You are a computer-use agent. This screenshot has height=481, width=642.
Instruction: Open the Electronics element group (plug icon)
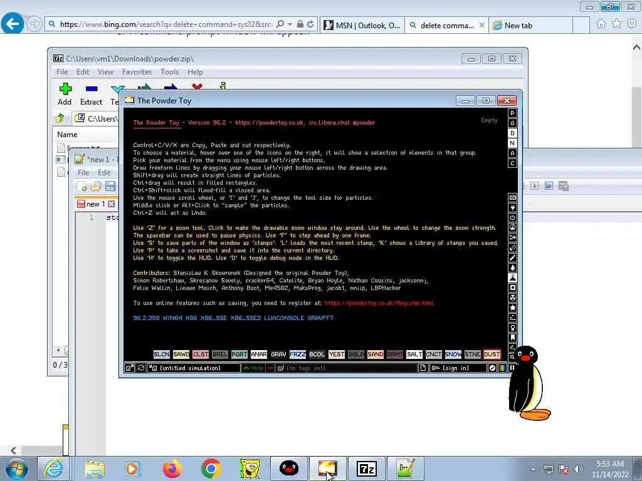tap(512, 208)
